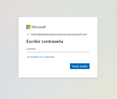Image resolution: width=117 pixels, height=99 pixels.
Task: Click the admin@esteesmidominiocom.onmicrosoft.com account address
Action: pos(59,34)
